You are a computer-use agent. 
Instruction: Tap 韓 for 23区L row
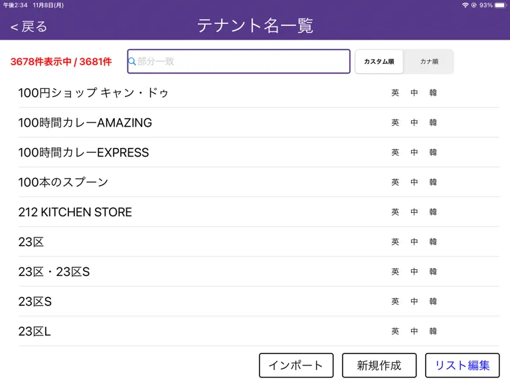click(x=433, y=332)
